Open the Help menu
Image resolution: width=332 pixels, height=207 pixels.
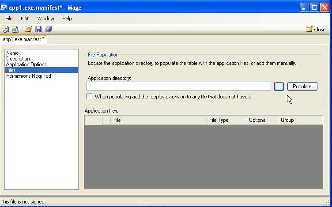67,19
